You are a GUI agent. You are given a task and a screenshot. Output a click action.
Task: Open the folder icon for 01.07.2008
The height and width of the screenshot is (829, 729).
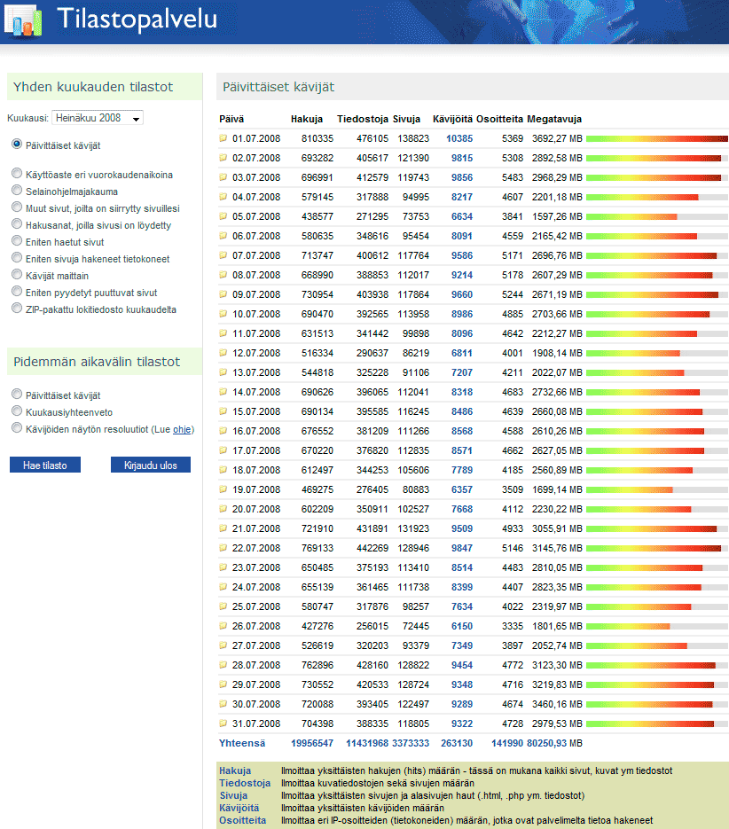[x=223, y=138]
